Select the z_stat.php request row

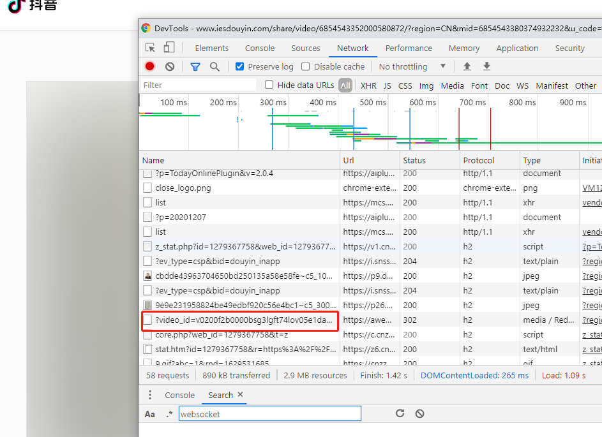[370, 246]
